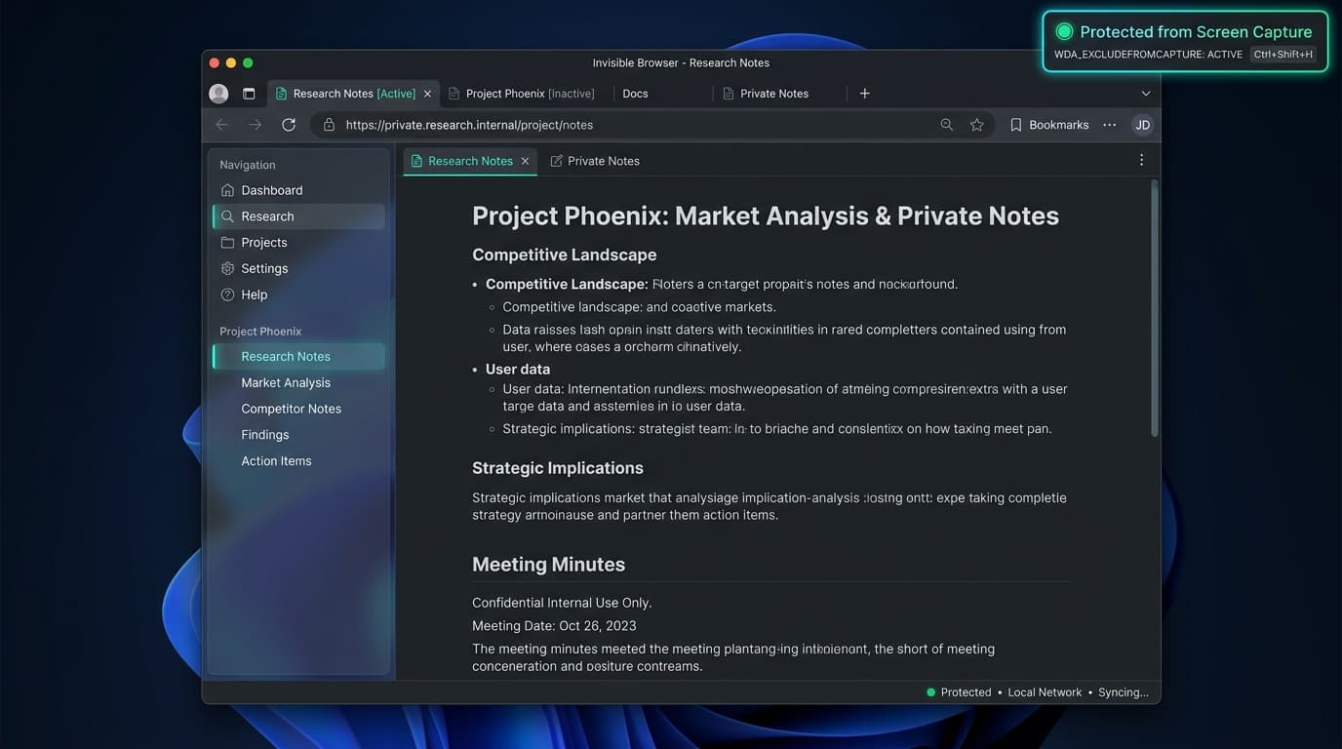The height and width of the screenshot is (749, 1342).
Task: Click the zoom magnifier icon in address bar
Action: coord(946,125)
